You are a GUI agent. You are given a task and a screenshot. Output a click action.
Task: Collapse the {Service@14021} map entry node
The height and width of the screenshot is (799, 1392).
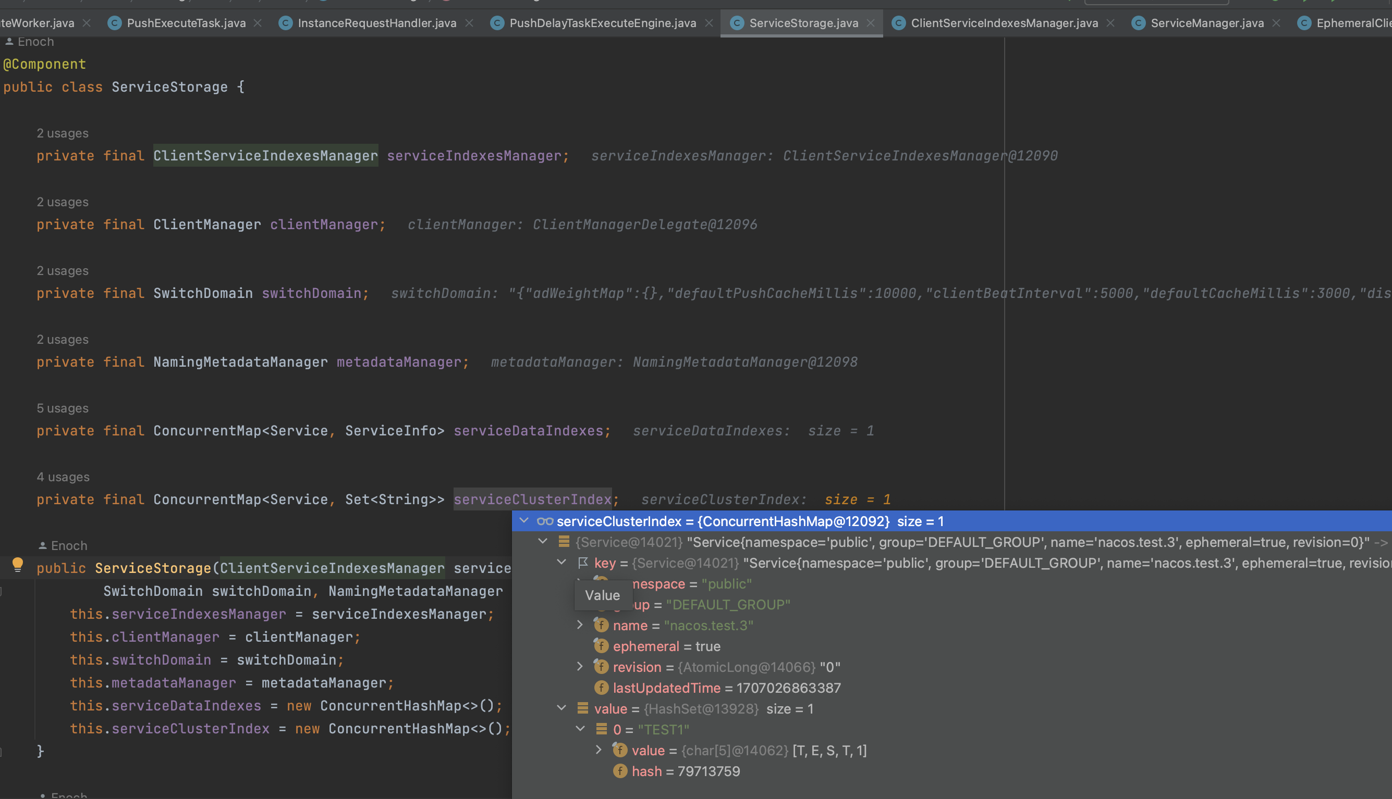pos(543,542)
